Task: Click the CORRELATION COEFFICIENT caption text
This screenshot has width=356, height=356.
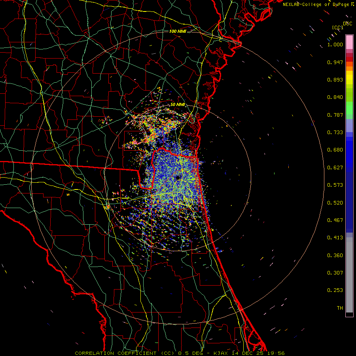Action: click(x=124, y=353)
